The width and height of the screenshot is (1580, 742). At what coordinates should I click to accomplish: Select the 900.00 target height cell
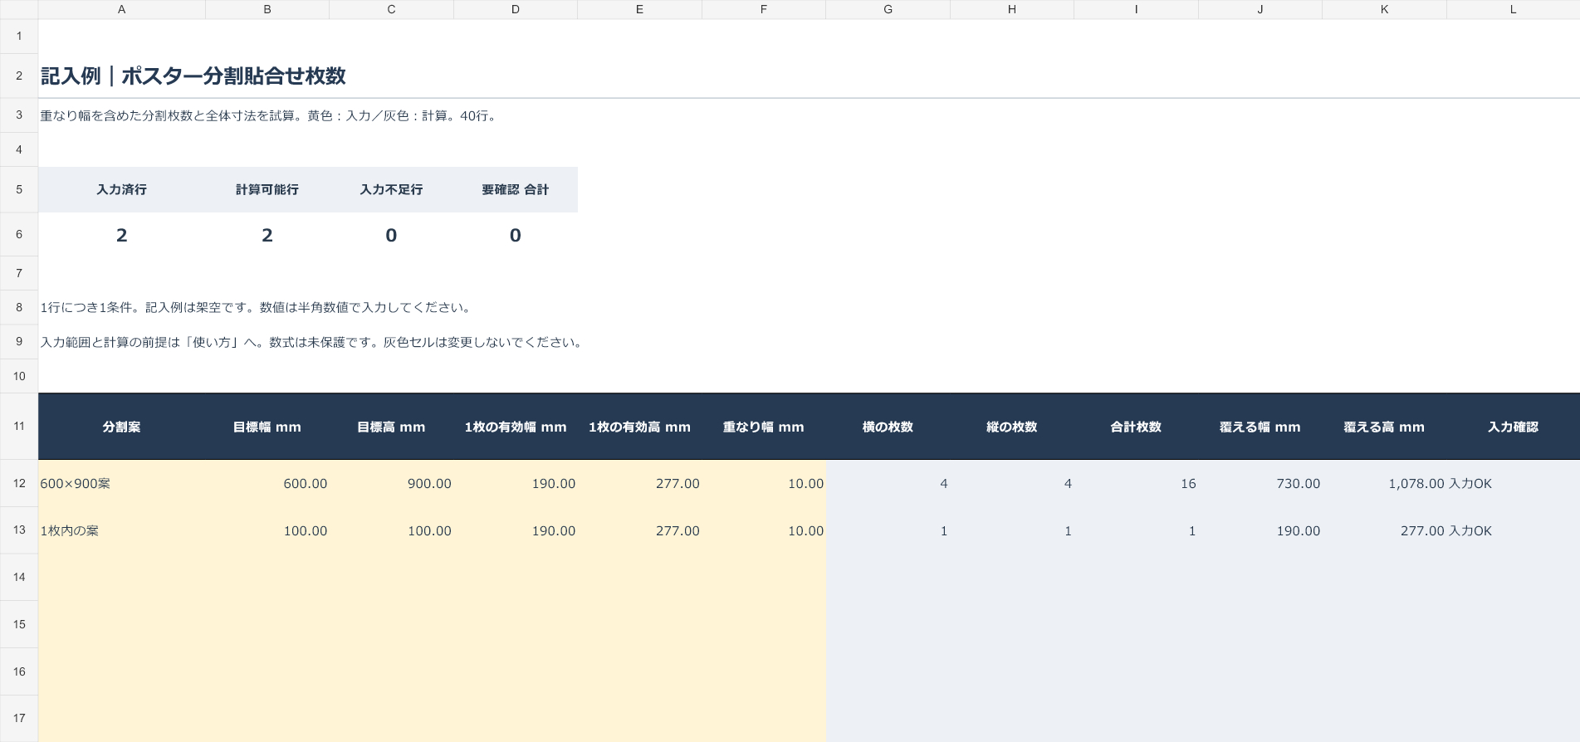[391, 483]
